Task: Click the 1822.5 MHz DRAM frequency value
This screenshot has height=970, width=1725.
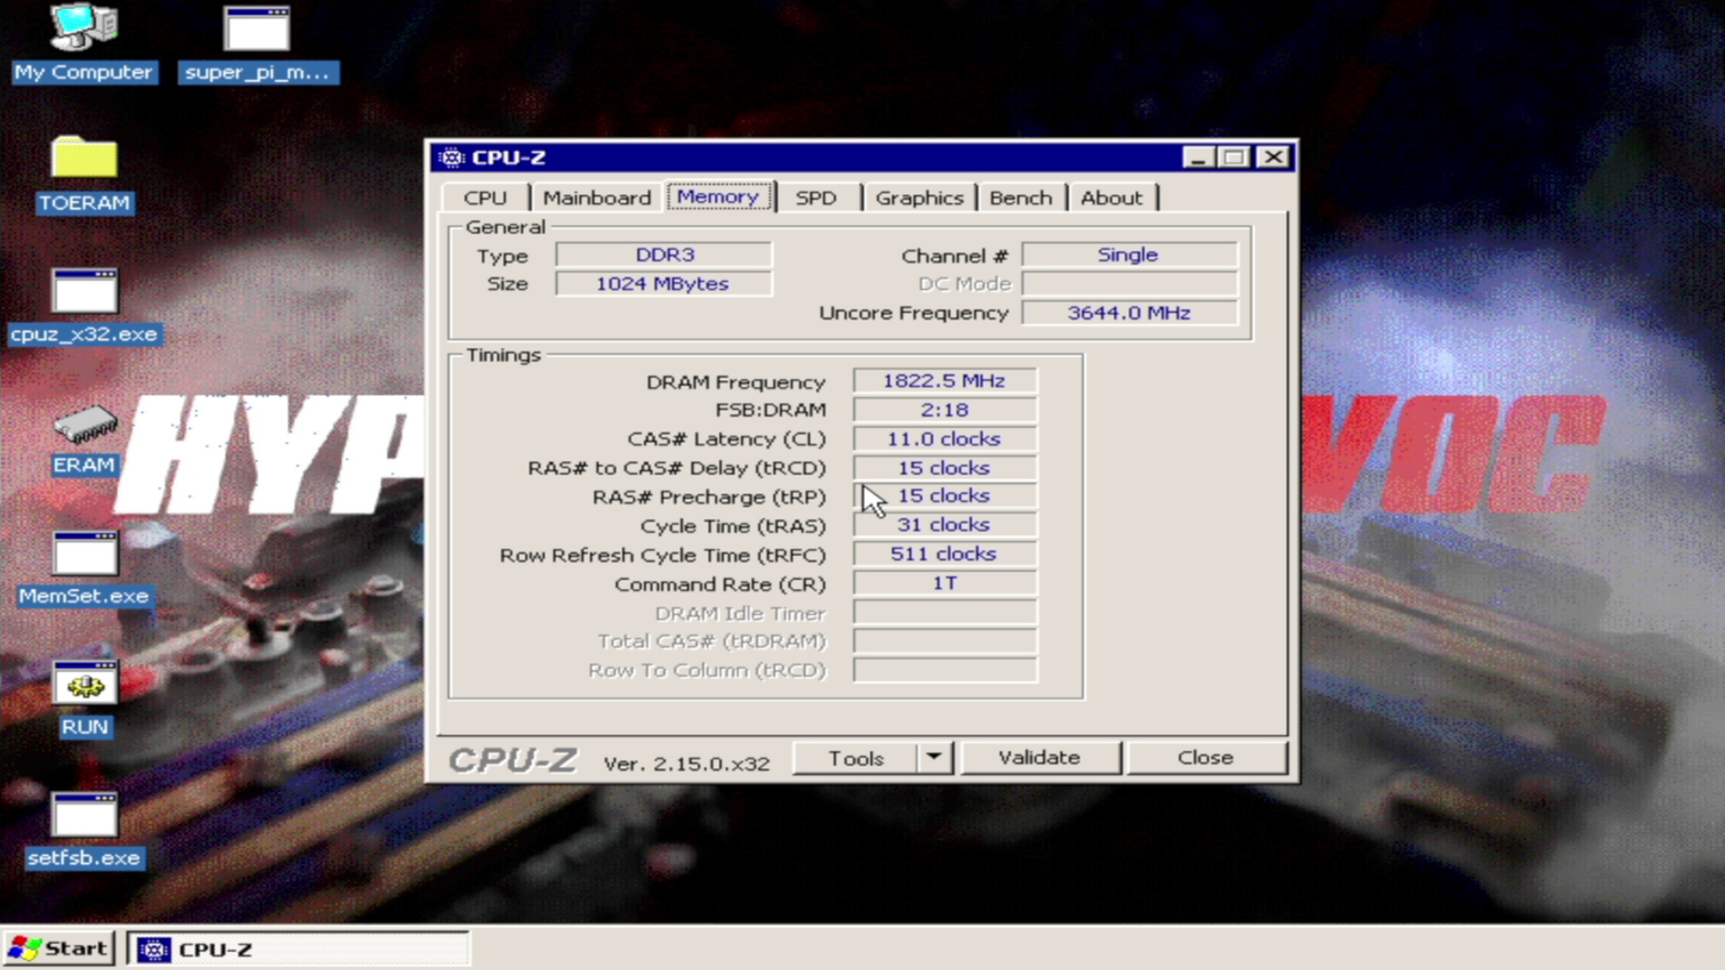Action: 945,381
